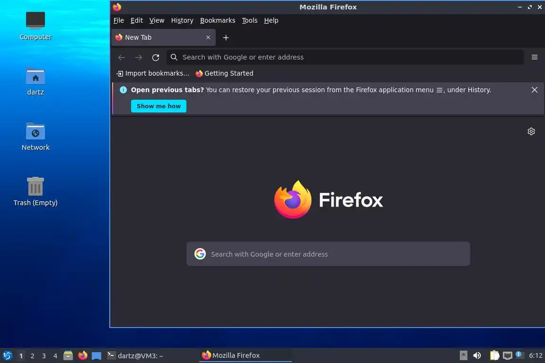The image size is (545, 363).
Task: Open the History menu
Action: (182, 20)
